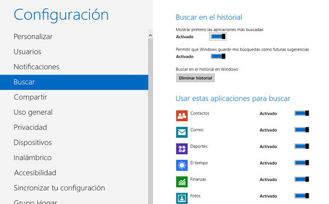Screen dimensions: 329x204
Task: Click the Contactos app label
Action: pyautogui.click(x=200, y=113)
